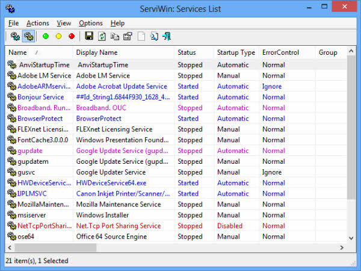Sort by the Startup Type column header

tap(236, 52)
